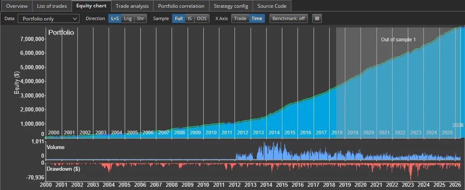Switch to the Overview tab
This screenshot has height=190, width=465.
point(16,6)
